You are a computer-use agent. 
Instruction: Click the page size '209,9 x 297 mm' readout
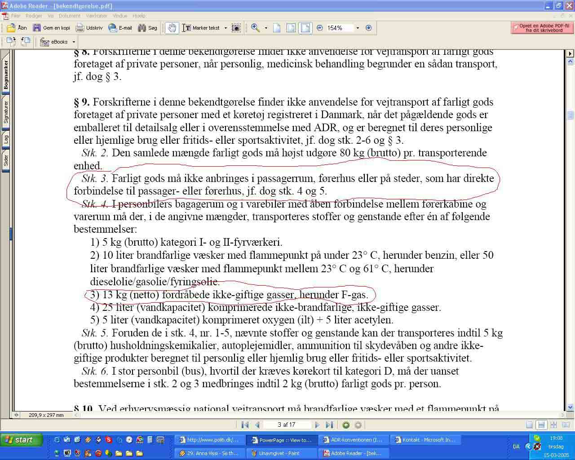pyautogui.click(x=46, y=415)
